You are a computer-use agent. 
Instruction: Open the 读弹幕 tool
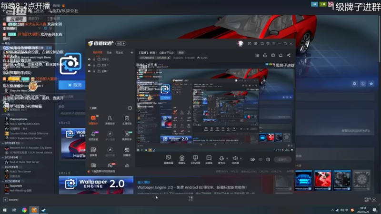click(x=93, y=152)
